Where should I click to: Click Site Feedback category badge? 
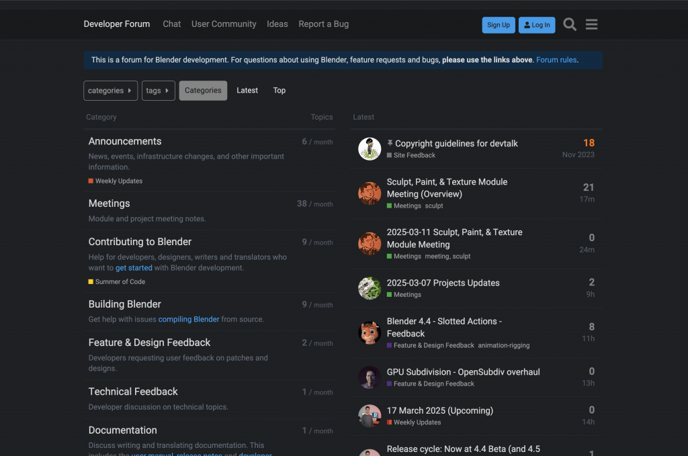[411, 155]
